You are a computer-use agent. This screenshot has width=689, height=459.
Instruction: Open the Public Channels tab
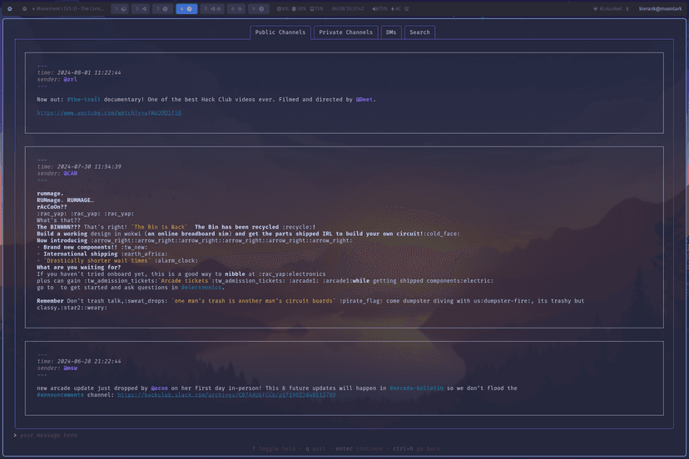pyautogui.click(x=280, y=32)
